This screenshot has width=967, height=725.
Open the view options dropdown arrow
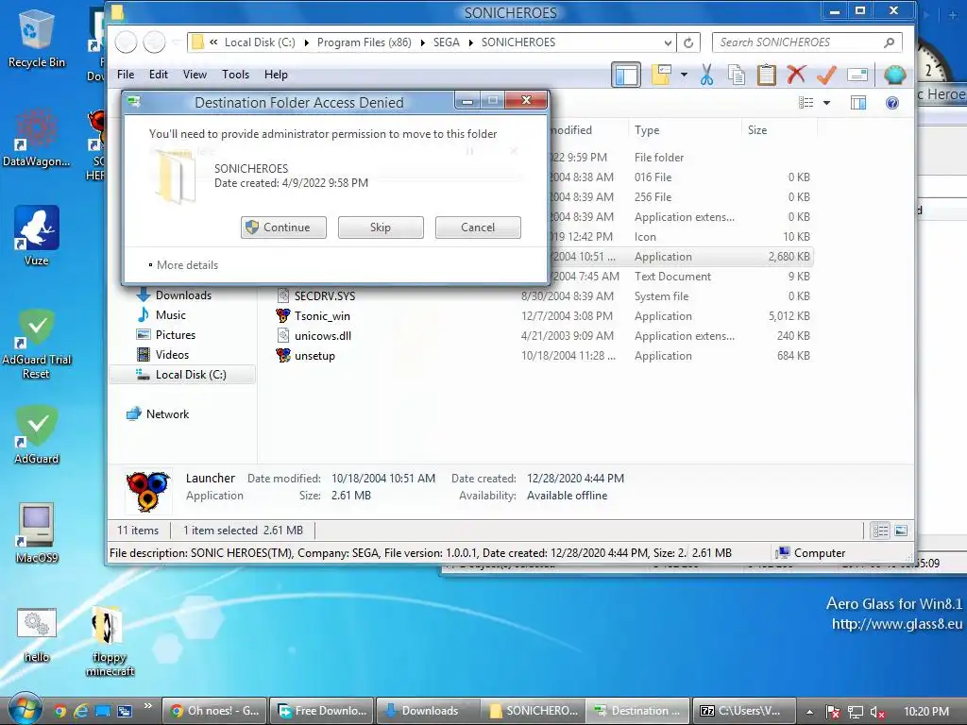826,102
